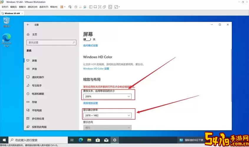Open Microsoft Store from the taskbar
This screenshot has width=249, height=147.
coord(98,140)
